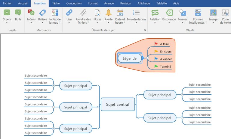Insert a Zone de texte
The image size is (231, 139).
pyautogui.click(x=225, y=13)
